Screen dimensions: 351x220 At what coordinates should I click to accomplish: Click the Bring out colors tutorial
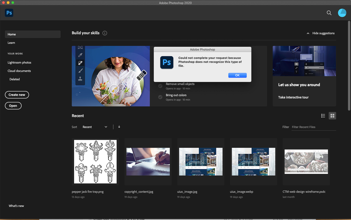tap(176, 95)
